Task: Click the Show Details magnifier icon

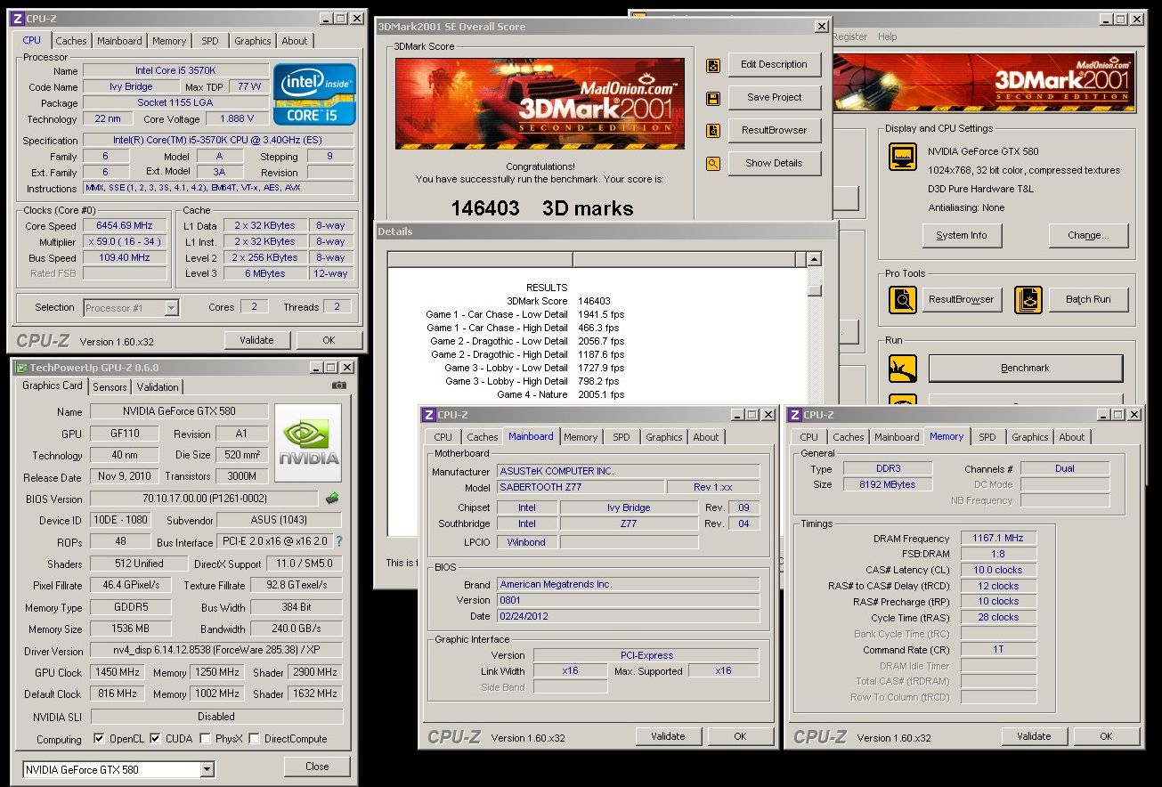Action: point(713,164)
